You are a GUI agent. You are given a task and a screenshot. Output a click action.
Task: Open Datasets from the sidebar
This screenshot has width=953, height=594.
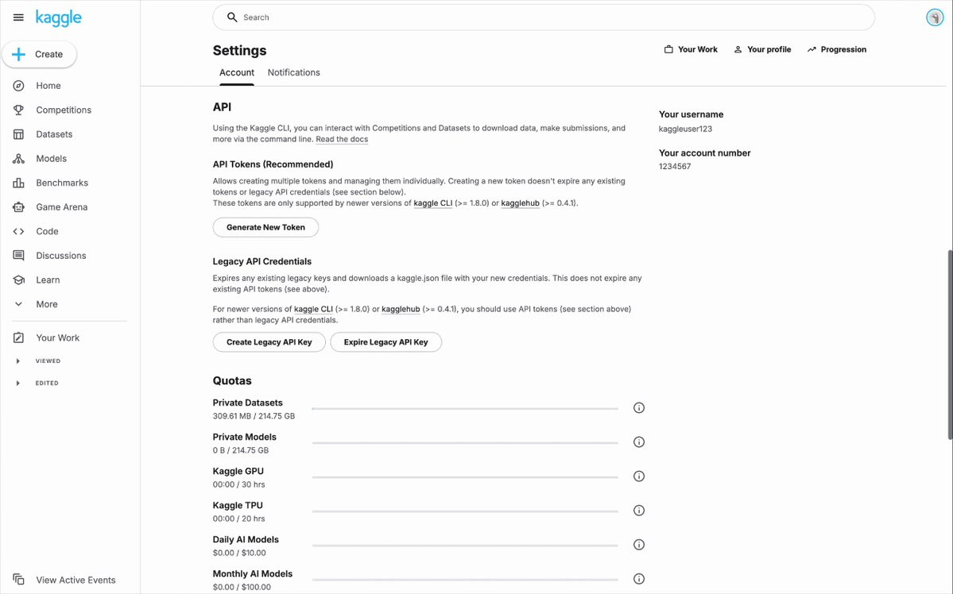[53, 134]
